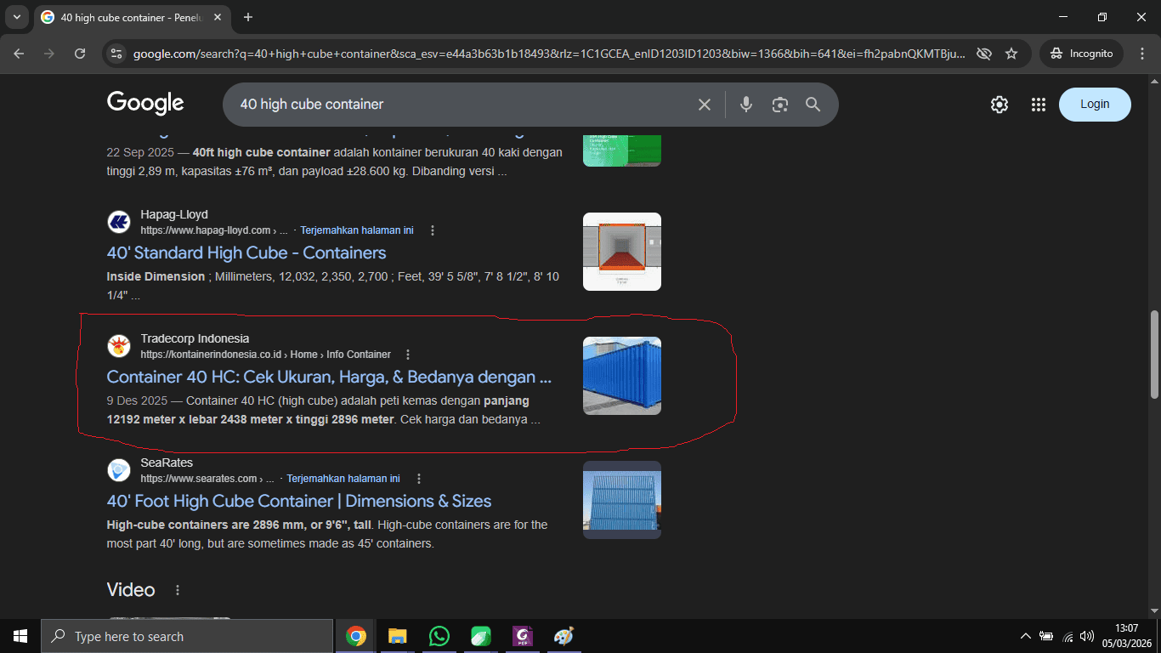The image size is (1161, 653).
Task: Click the Hapag-Lloyd container interior thumbnail
Action: 622,252
